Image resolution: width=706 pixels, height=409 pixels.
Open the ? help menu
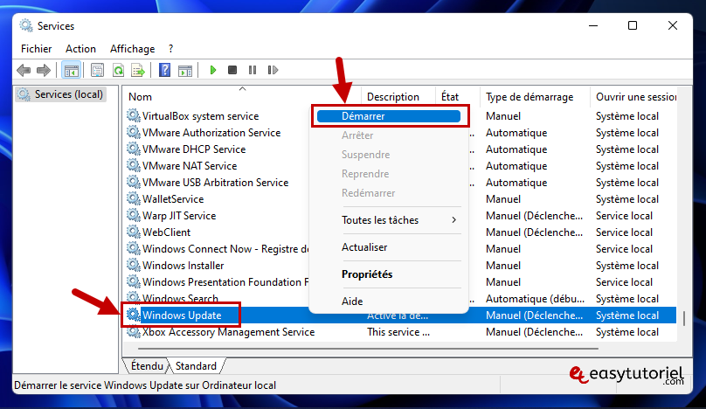coord(170,49)
